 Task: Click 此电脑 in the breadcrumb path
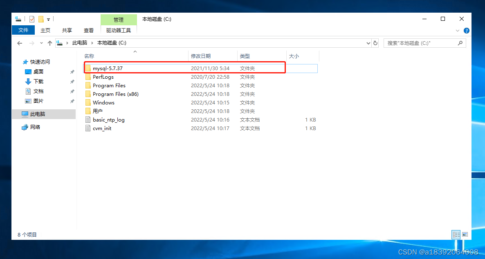(80, 43)
